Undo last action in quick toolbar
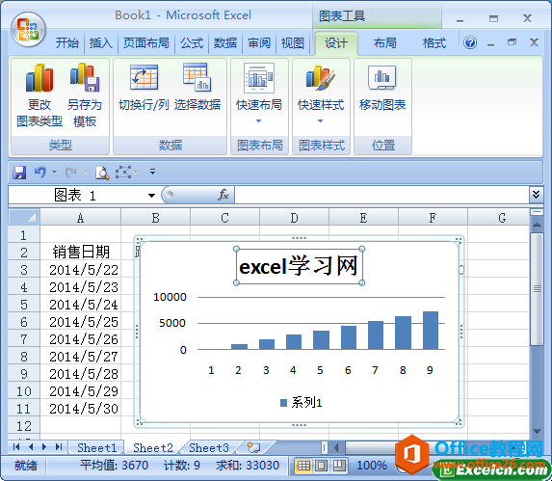 (39, 173)
